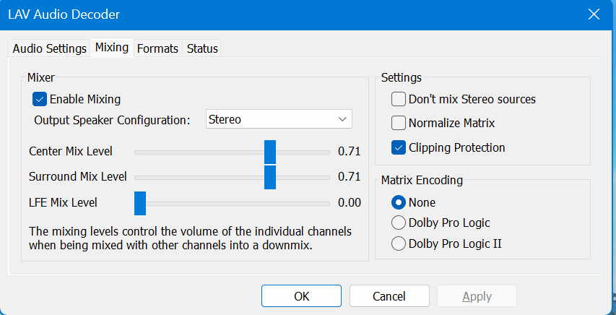Open the Output Speaker Configuration dropdown

coord(279,119)
